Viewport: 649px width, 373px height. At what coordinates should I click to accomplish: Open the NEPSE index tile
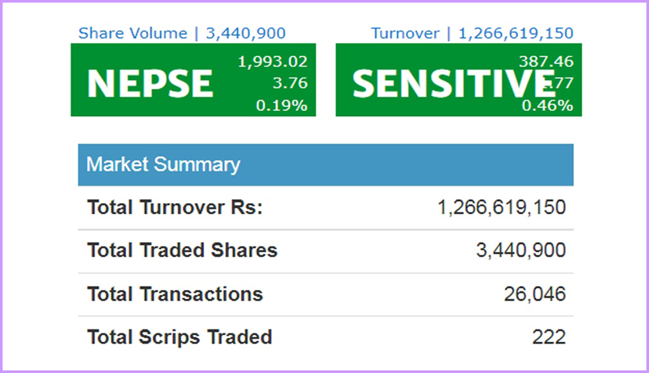coord(150,82)
